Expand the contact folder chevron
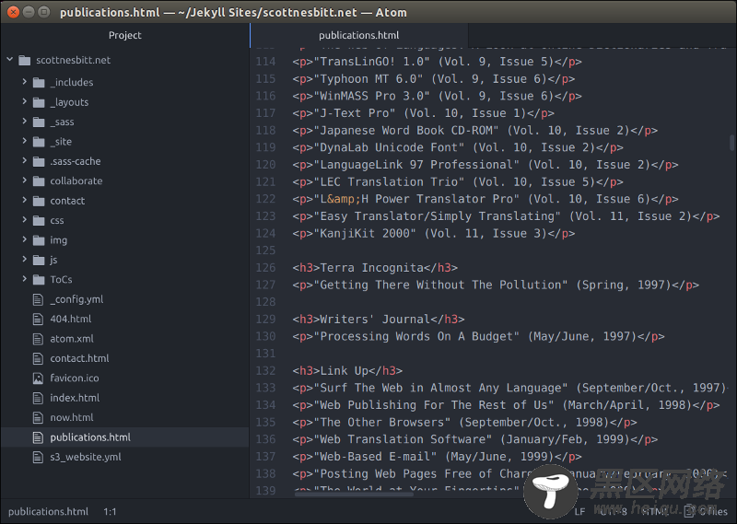 point(25,200)
